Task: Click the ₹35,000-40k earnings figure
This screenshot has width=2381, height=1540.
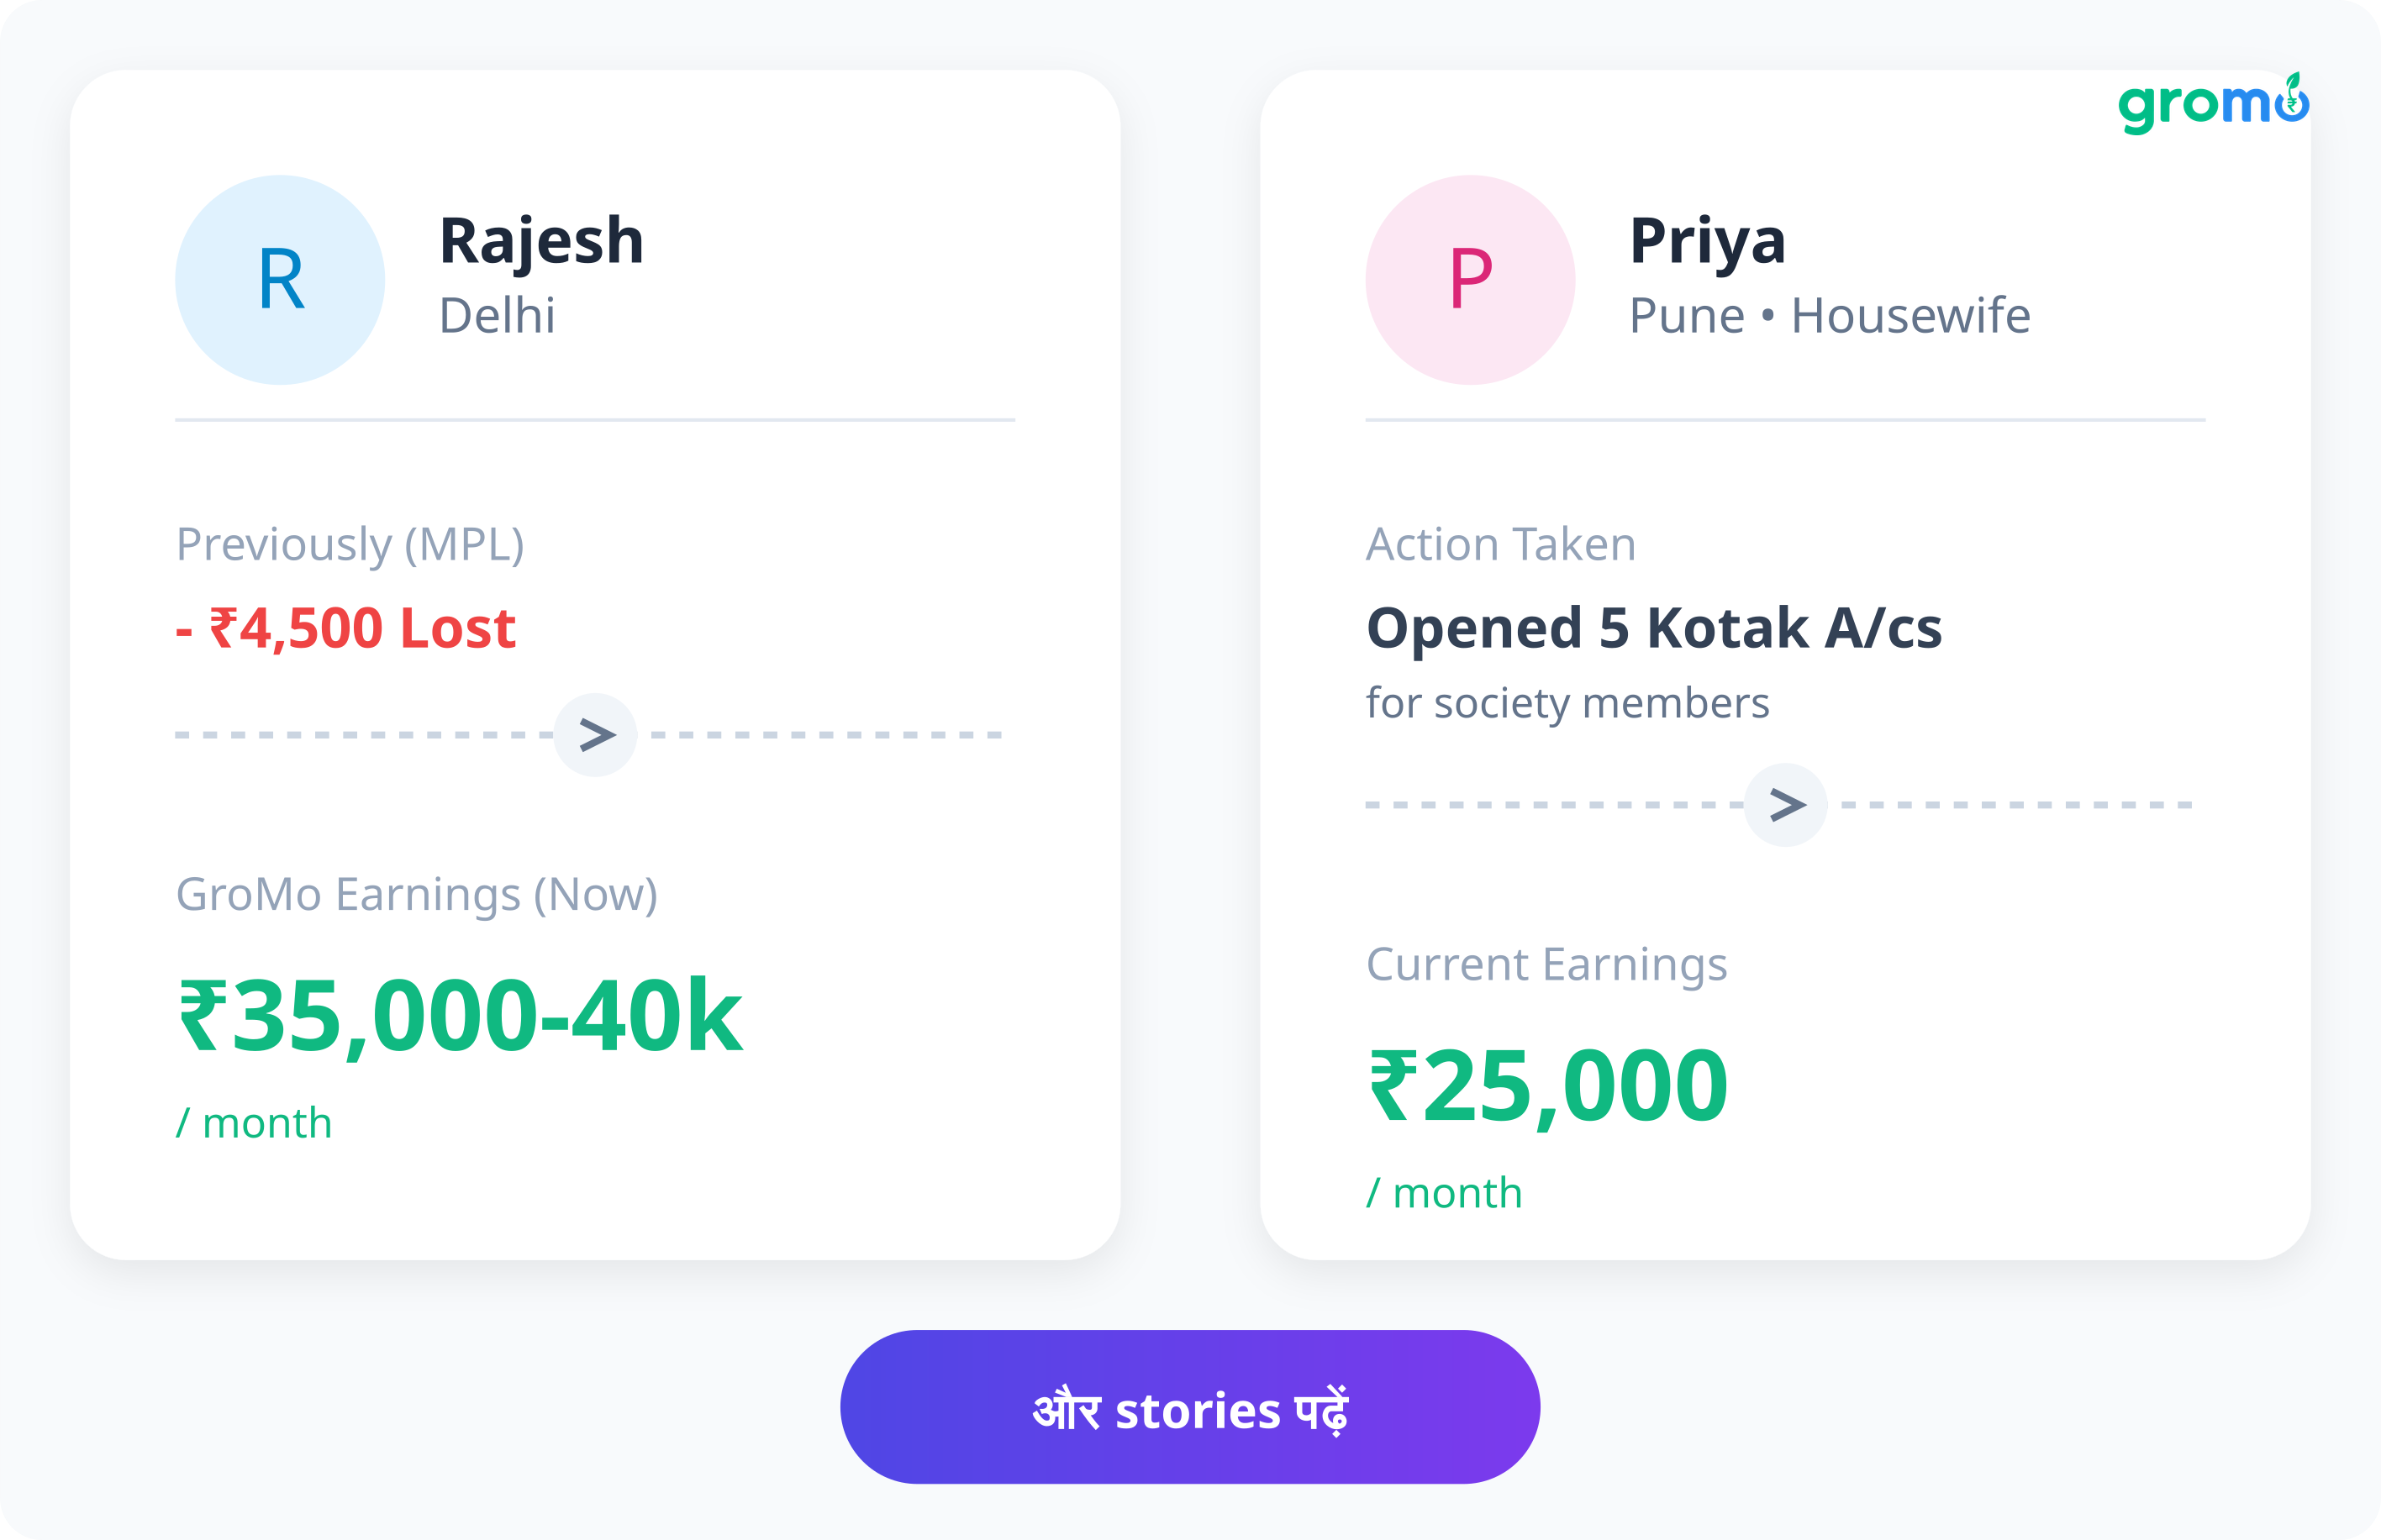Action: pos(459,1016)
